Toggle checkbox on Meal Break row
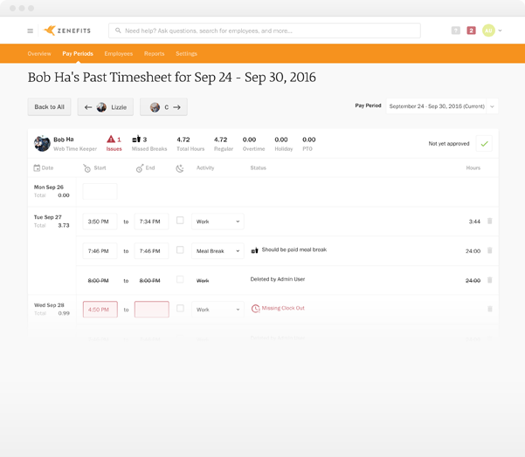The height and width of the screenshot is (457, 525). (x=180, y=249)
